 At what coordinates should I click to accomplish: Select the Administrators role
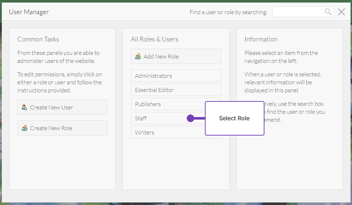(176, 76)
